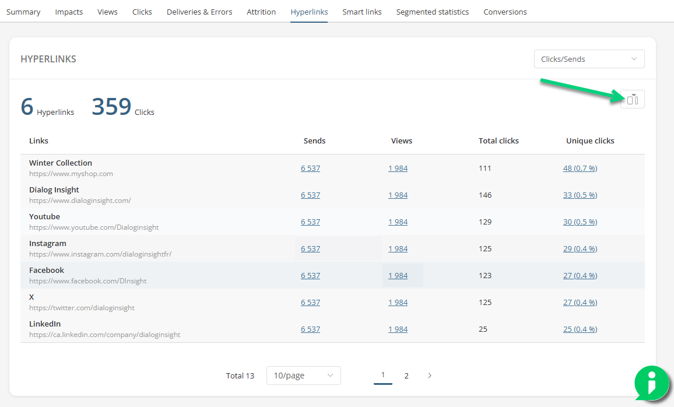Open Winter Collection unique clicks 48 (0.7 %)
This screenshot has width=674, height=407.
(580, 169)
